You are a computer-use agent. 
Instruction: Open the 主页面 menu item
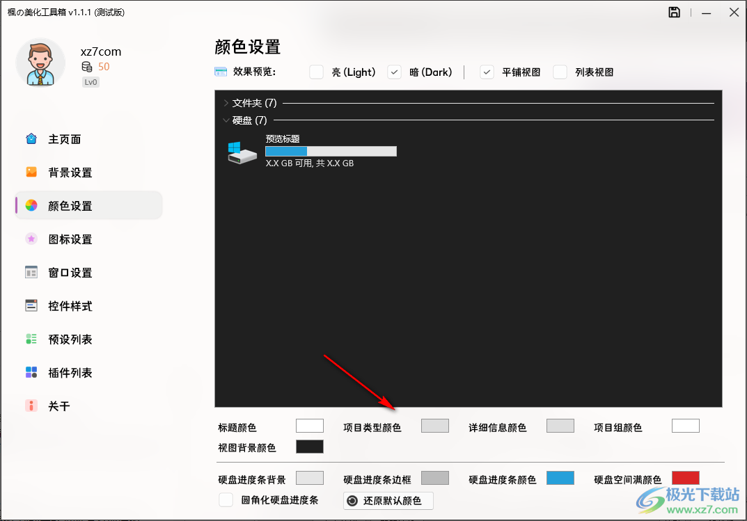[88, 139]
